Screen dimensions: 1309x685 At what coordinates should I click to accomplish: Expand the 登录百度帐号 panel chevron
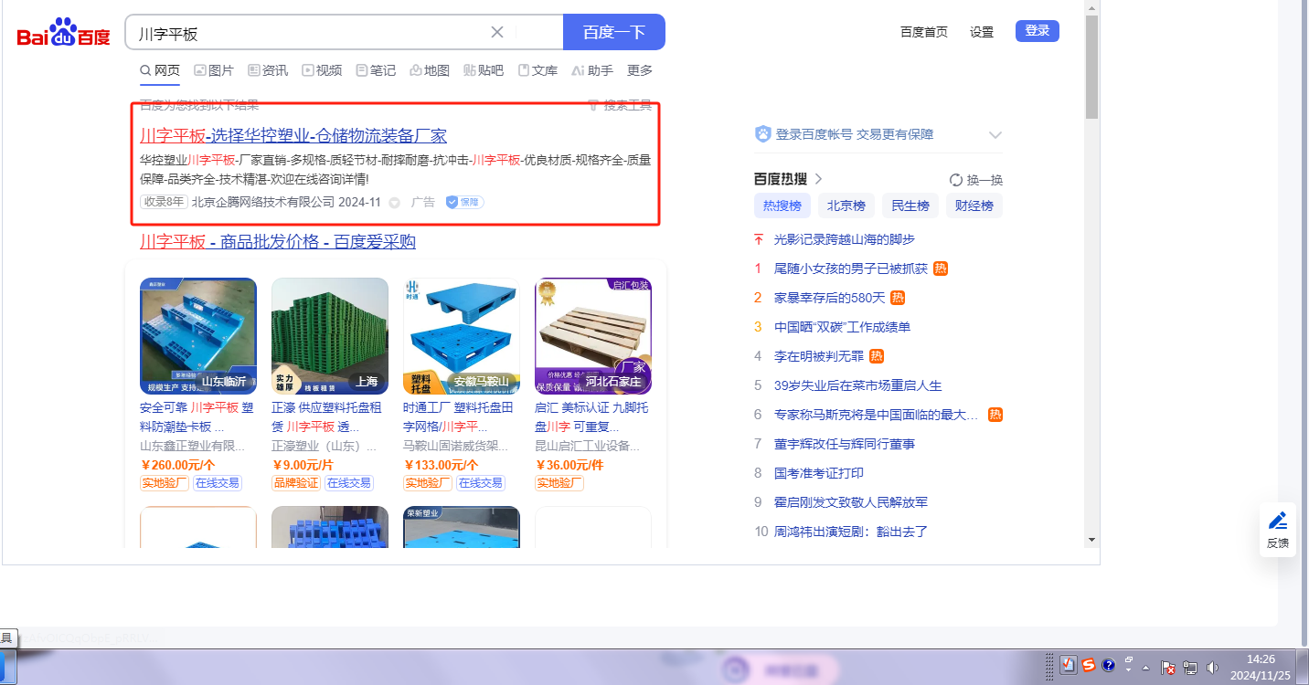tap(995, 135)
